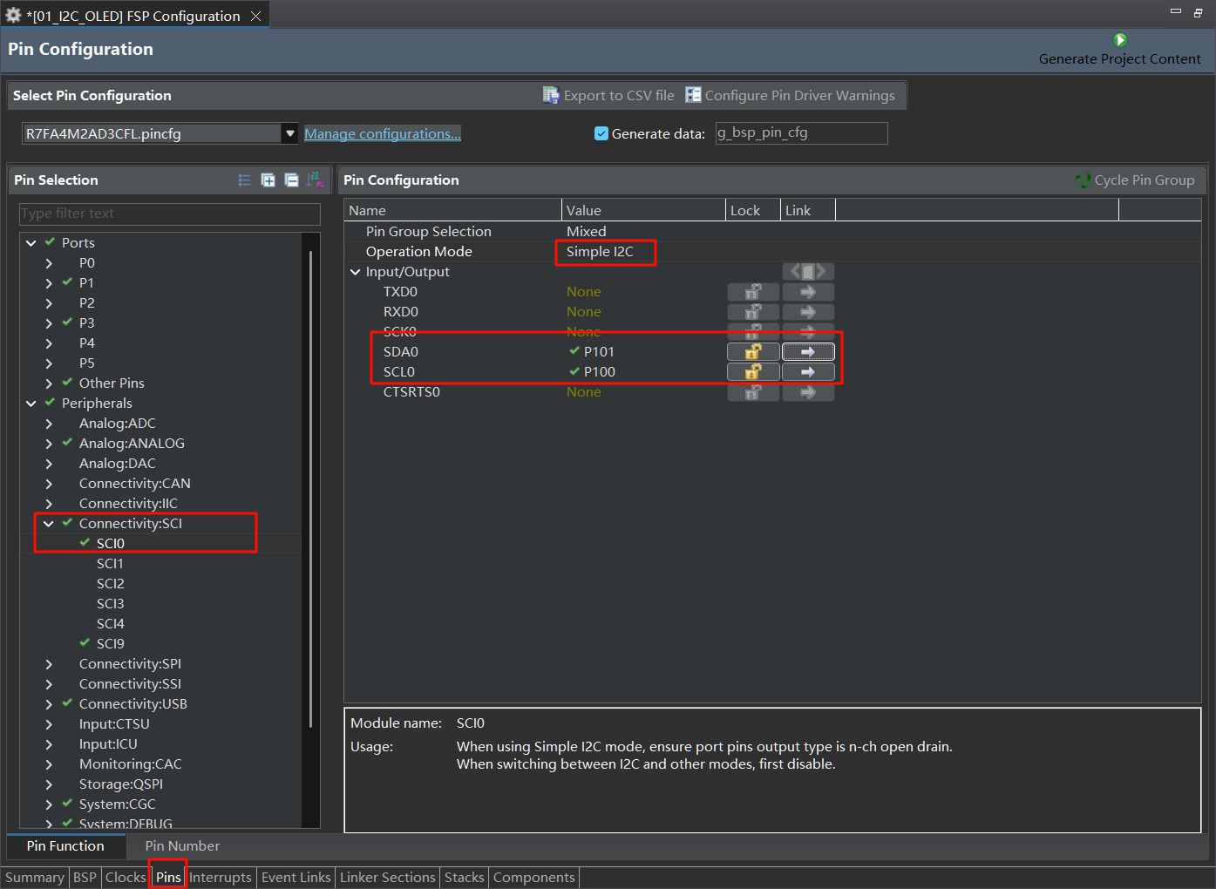Open the Interrupts tab

[220, 878]
